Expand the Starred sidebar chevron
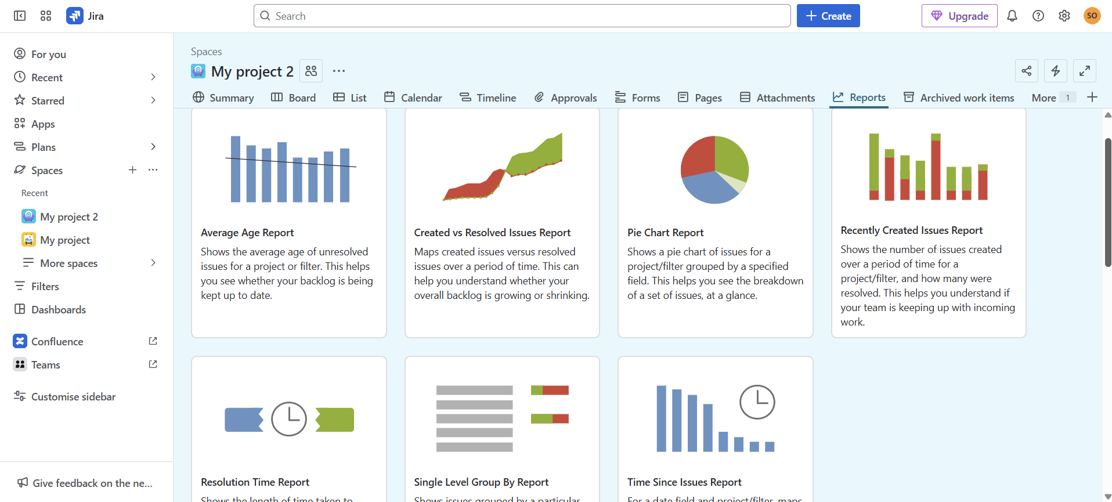This screenshot has width=1112, height=502. coord(153,100)
